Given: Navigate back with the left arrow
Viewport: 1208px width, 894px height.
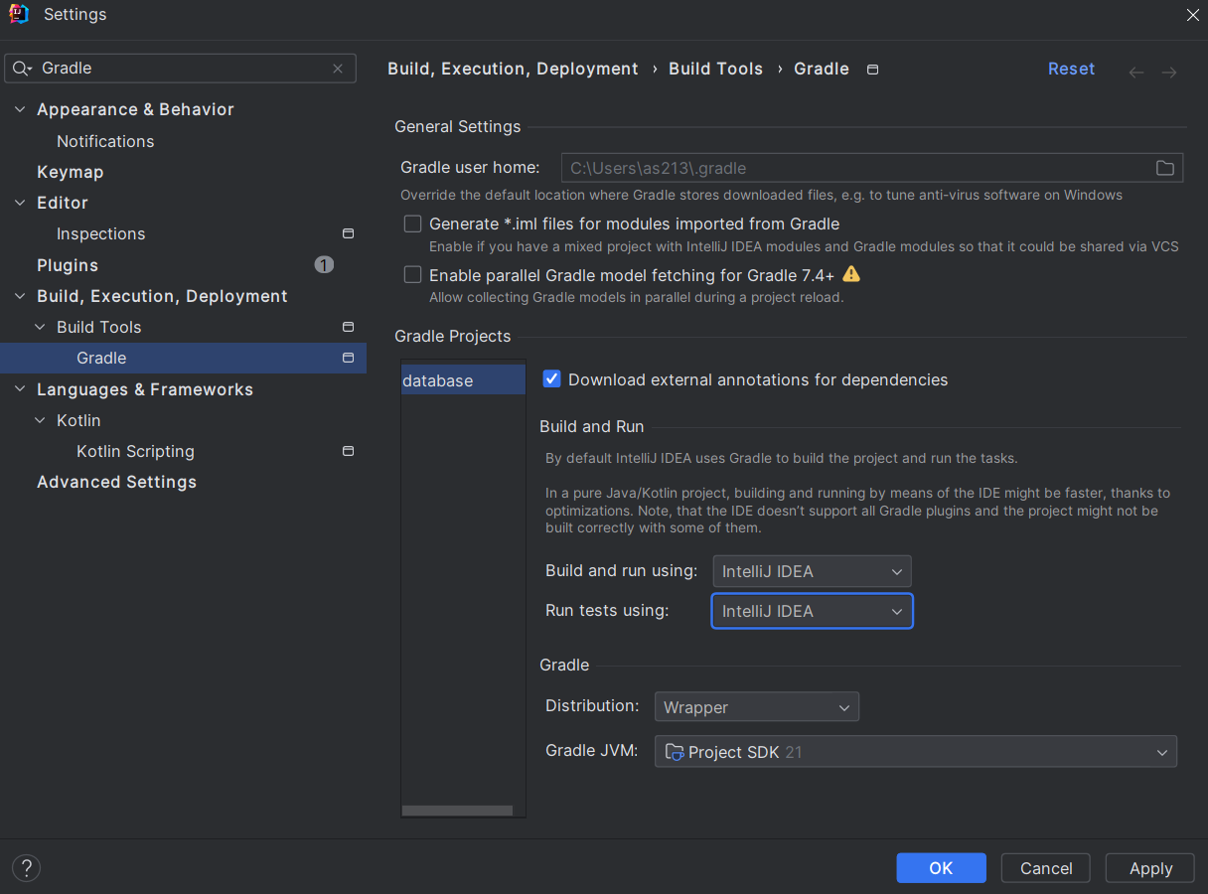Looking at the screenshot, I should (1136, 72).
